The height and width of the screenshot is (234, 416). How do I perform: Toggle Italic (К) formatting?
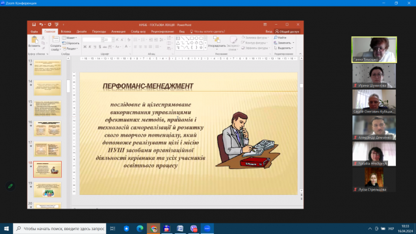point(90,47)
